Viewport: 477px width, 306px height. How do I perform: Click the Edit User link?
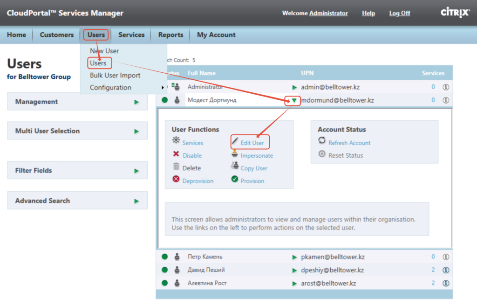[252, 143]
